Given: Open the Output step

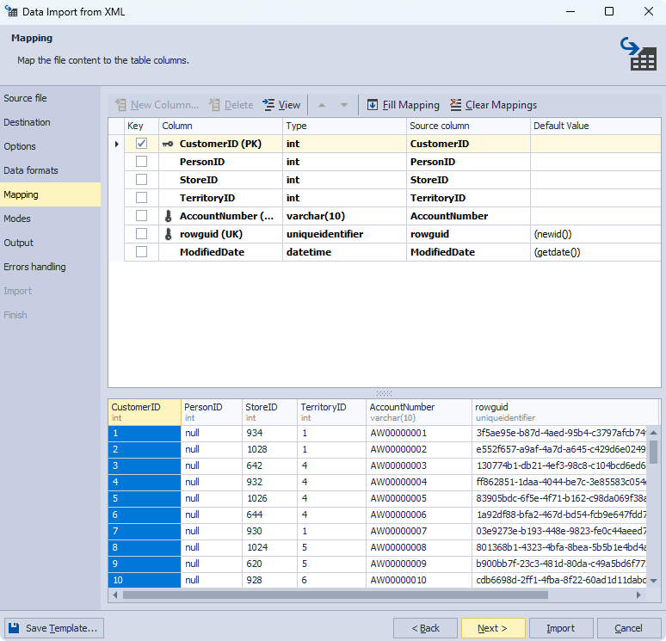Looking at the screenshot, I should tap(50, 243).
